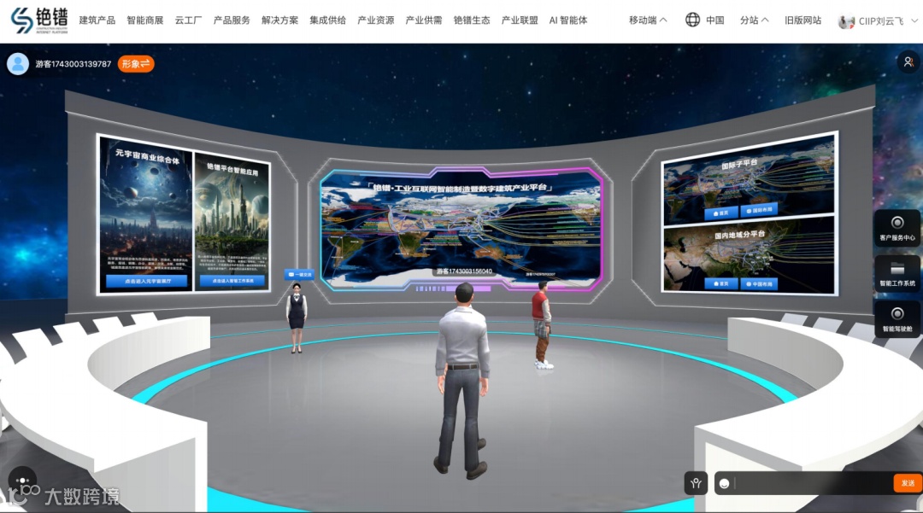Open 智能工作系统 folder icon button
This screenshot has height=513, width=923.
click(897, 274)
